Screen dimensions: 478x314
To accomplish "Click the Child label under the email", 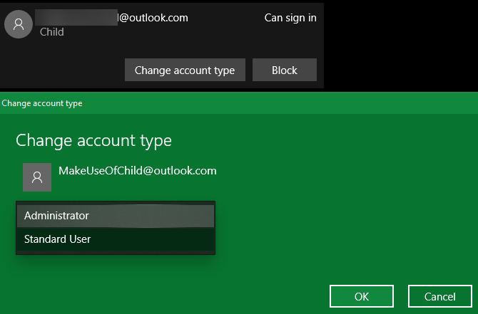I will pyautogui.click(x=51, y=32).
